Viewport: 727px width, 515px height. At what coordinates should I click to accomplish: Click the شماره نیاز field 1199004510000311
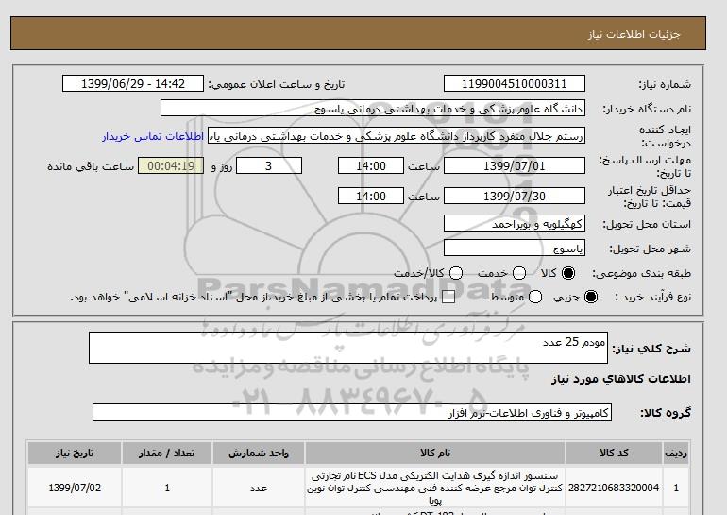(x=515, y=84)
